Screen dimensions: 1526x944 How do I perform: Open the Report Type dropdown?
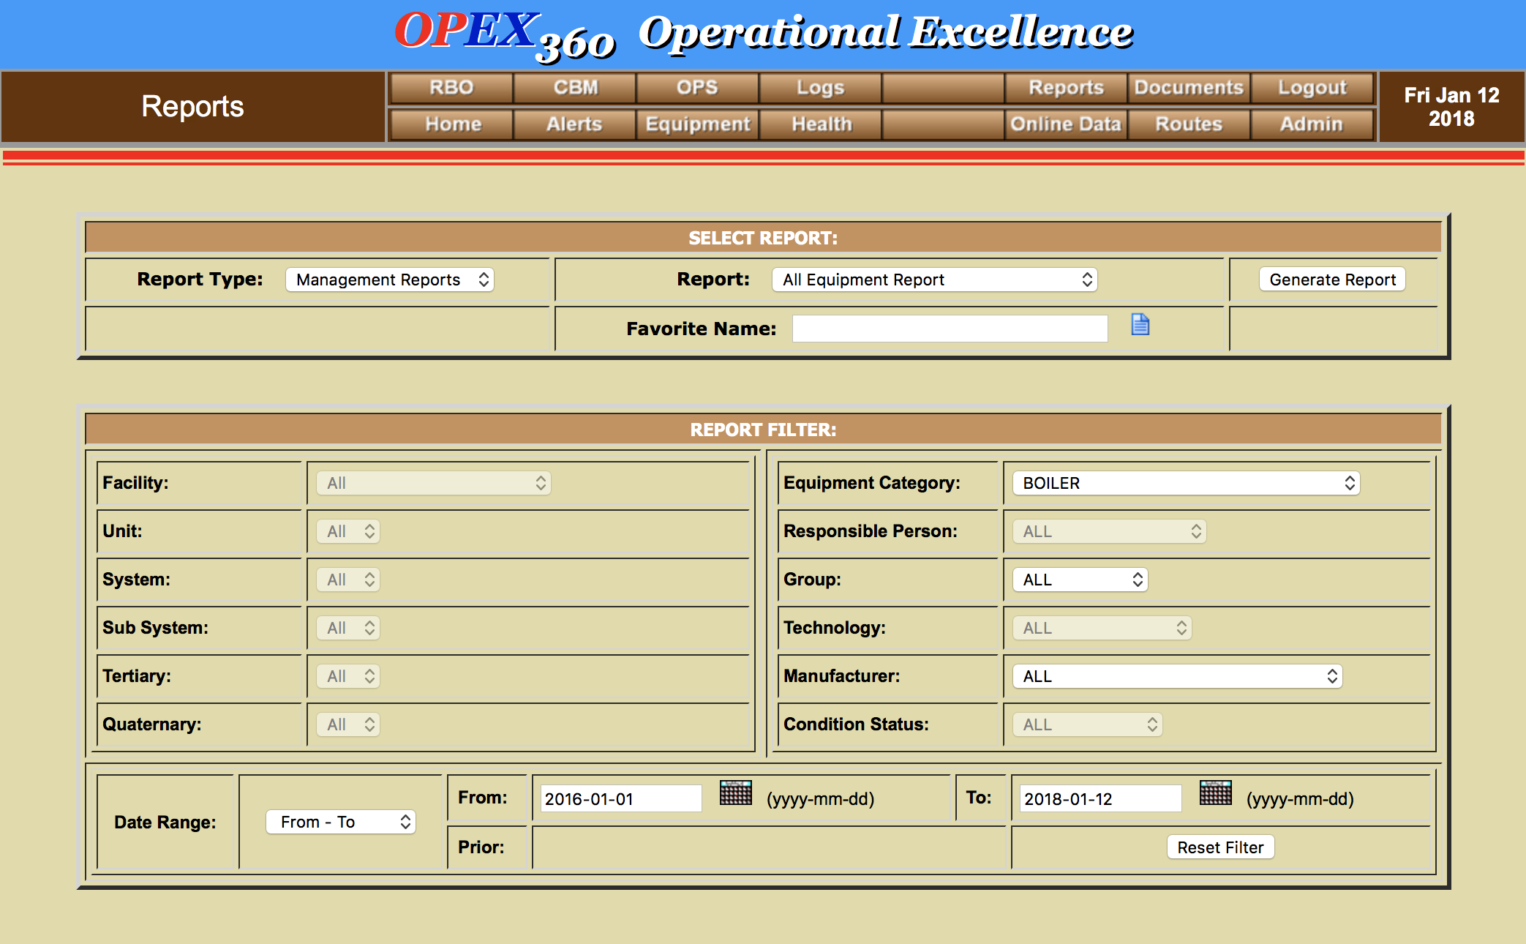(390, 280)
